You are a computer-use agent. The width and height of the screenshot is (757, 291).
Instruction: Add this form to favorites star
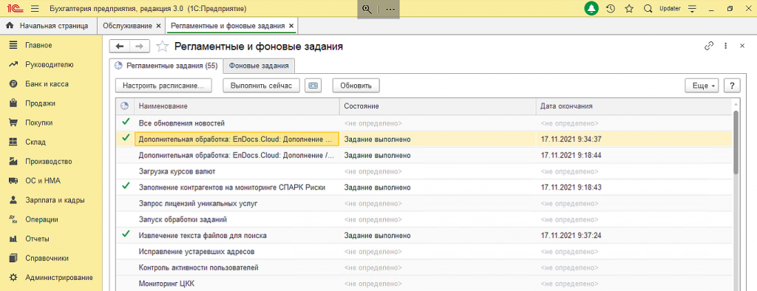(x=163, y=47)
